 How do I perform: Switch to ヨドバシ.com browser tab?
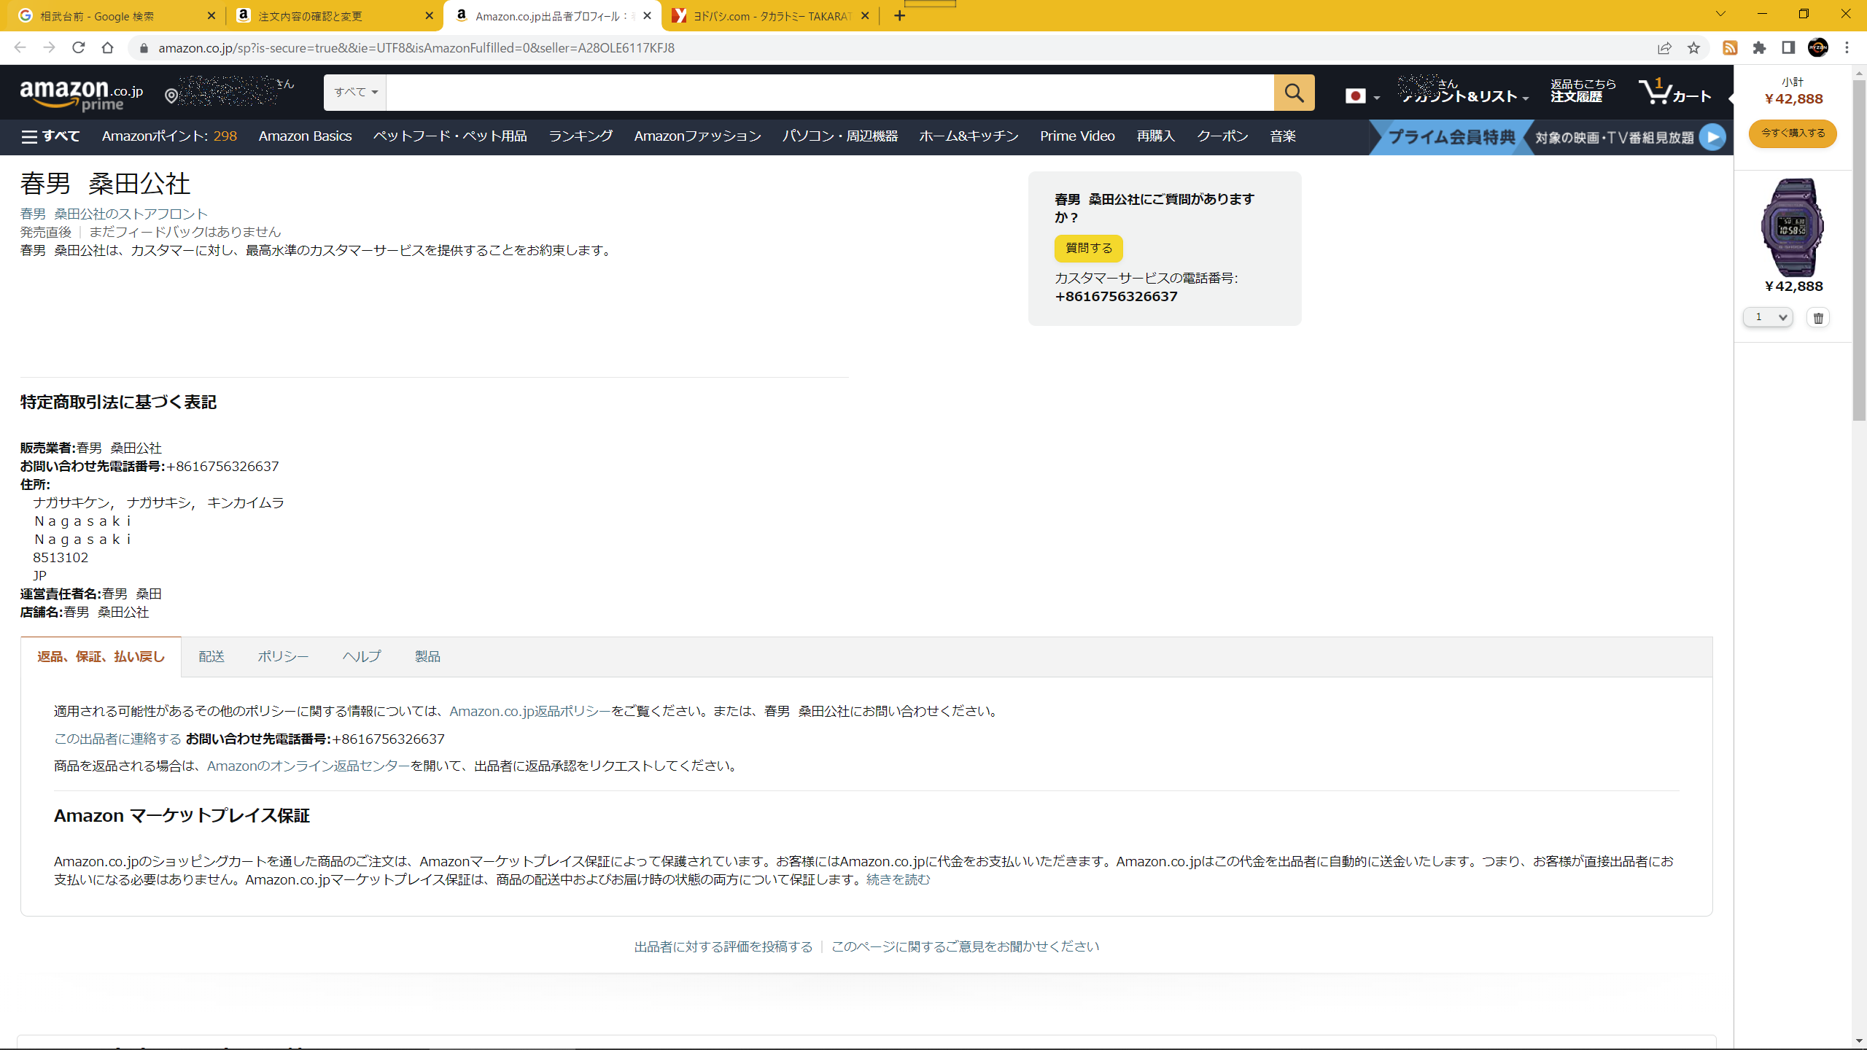click(772, 16)
